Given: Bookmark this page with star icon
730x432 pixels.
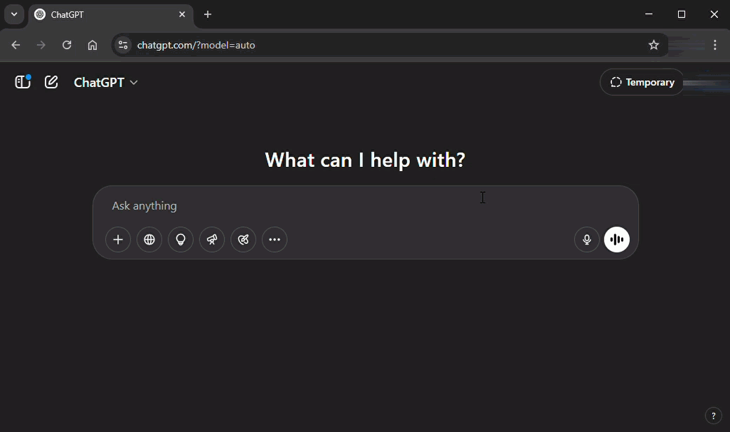Looking at the screenshot, I should [x=653, y=45].
